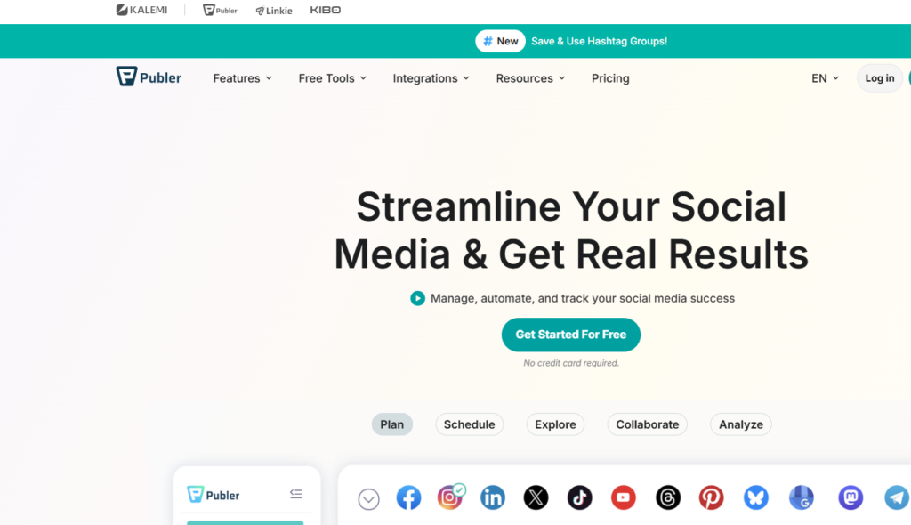Open the Linkie logo link
This screenshot has width=911, height=525.
coord(274,11)
